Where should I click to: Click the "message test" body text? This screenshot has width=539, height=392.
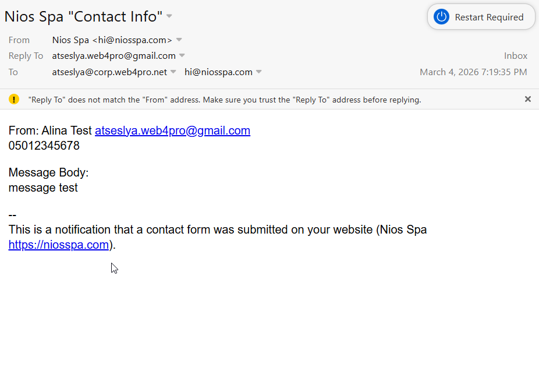click(x=43, y=188)
